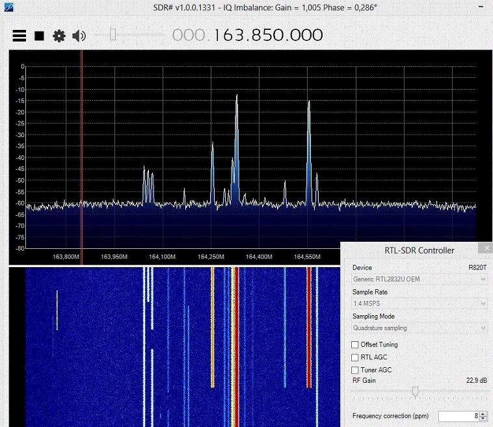Toggle the Tuner AGC checkbox
This screenshot has width=493, height=427.
pyautogui.click(x=355, y=370)
